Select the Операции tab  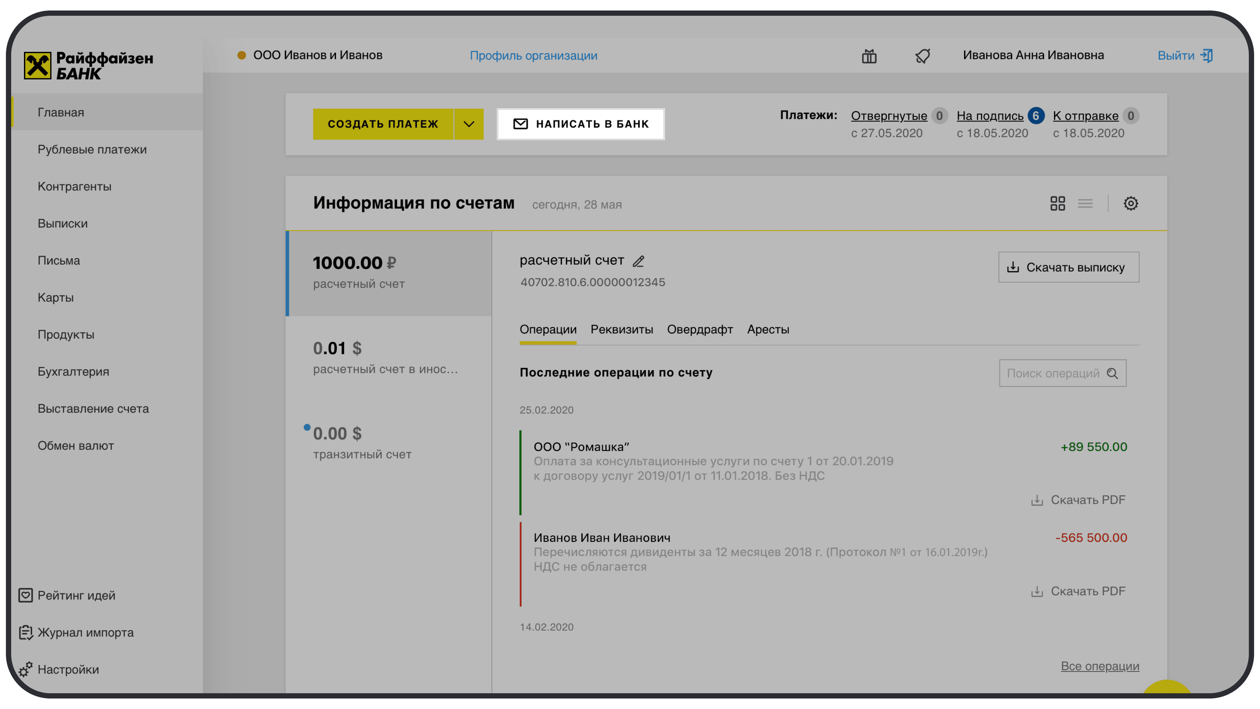(x=548, y=329)
